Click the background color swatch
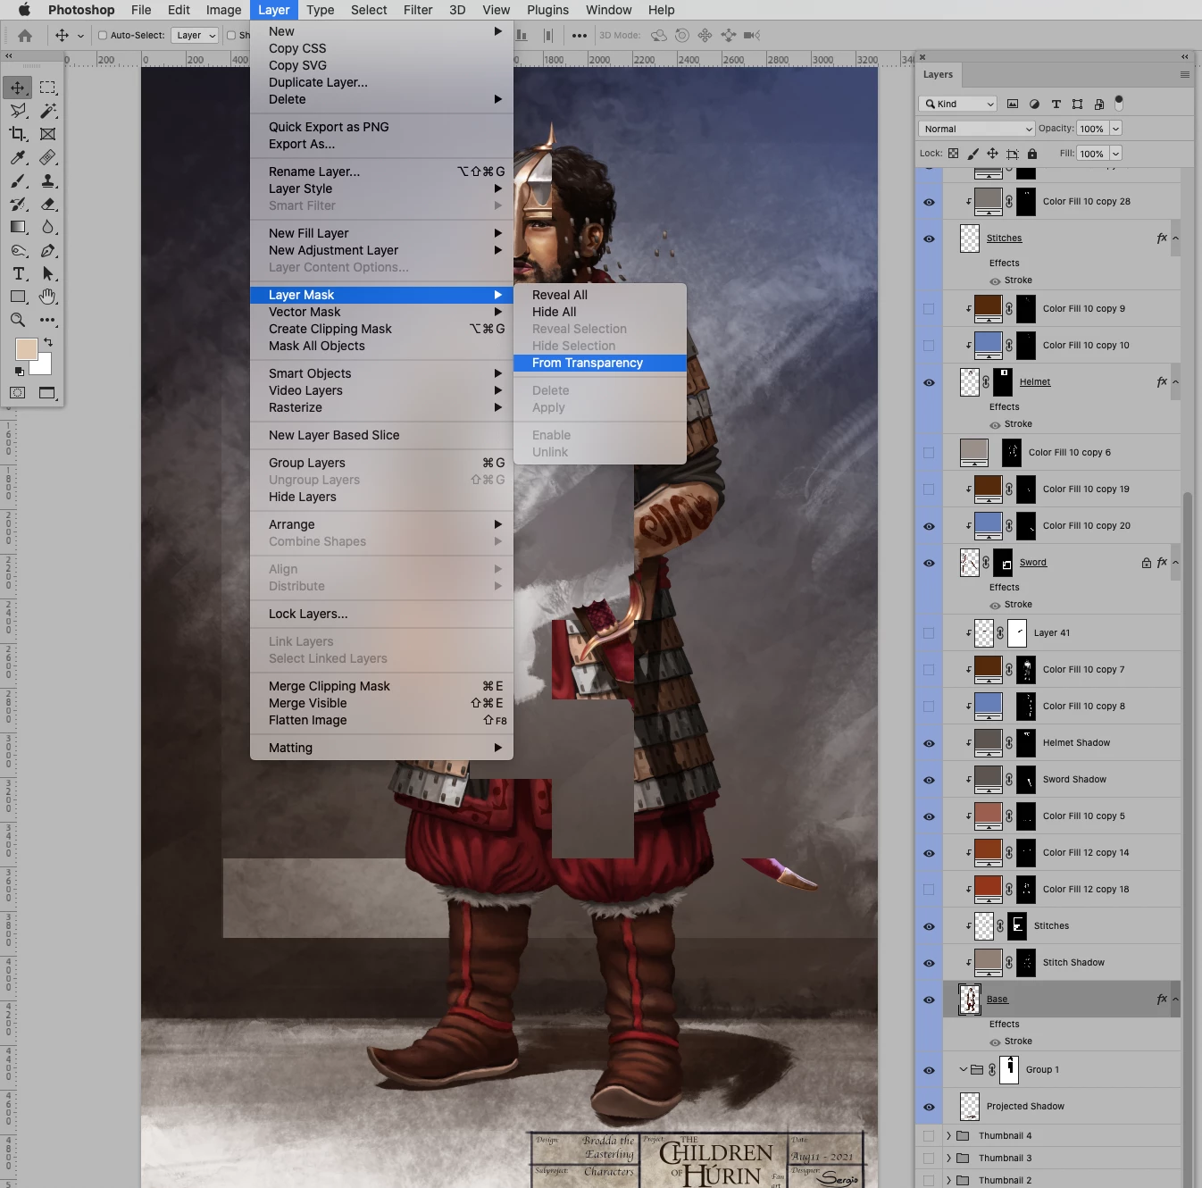1202x1188 pixels. point(42,364)
